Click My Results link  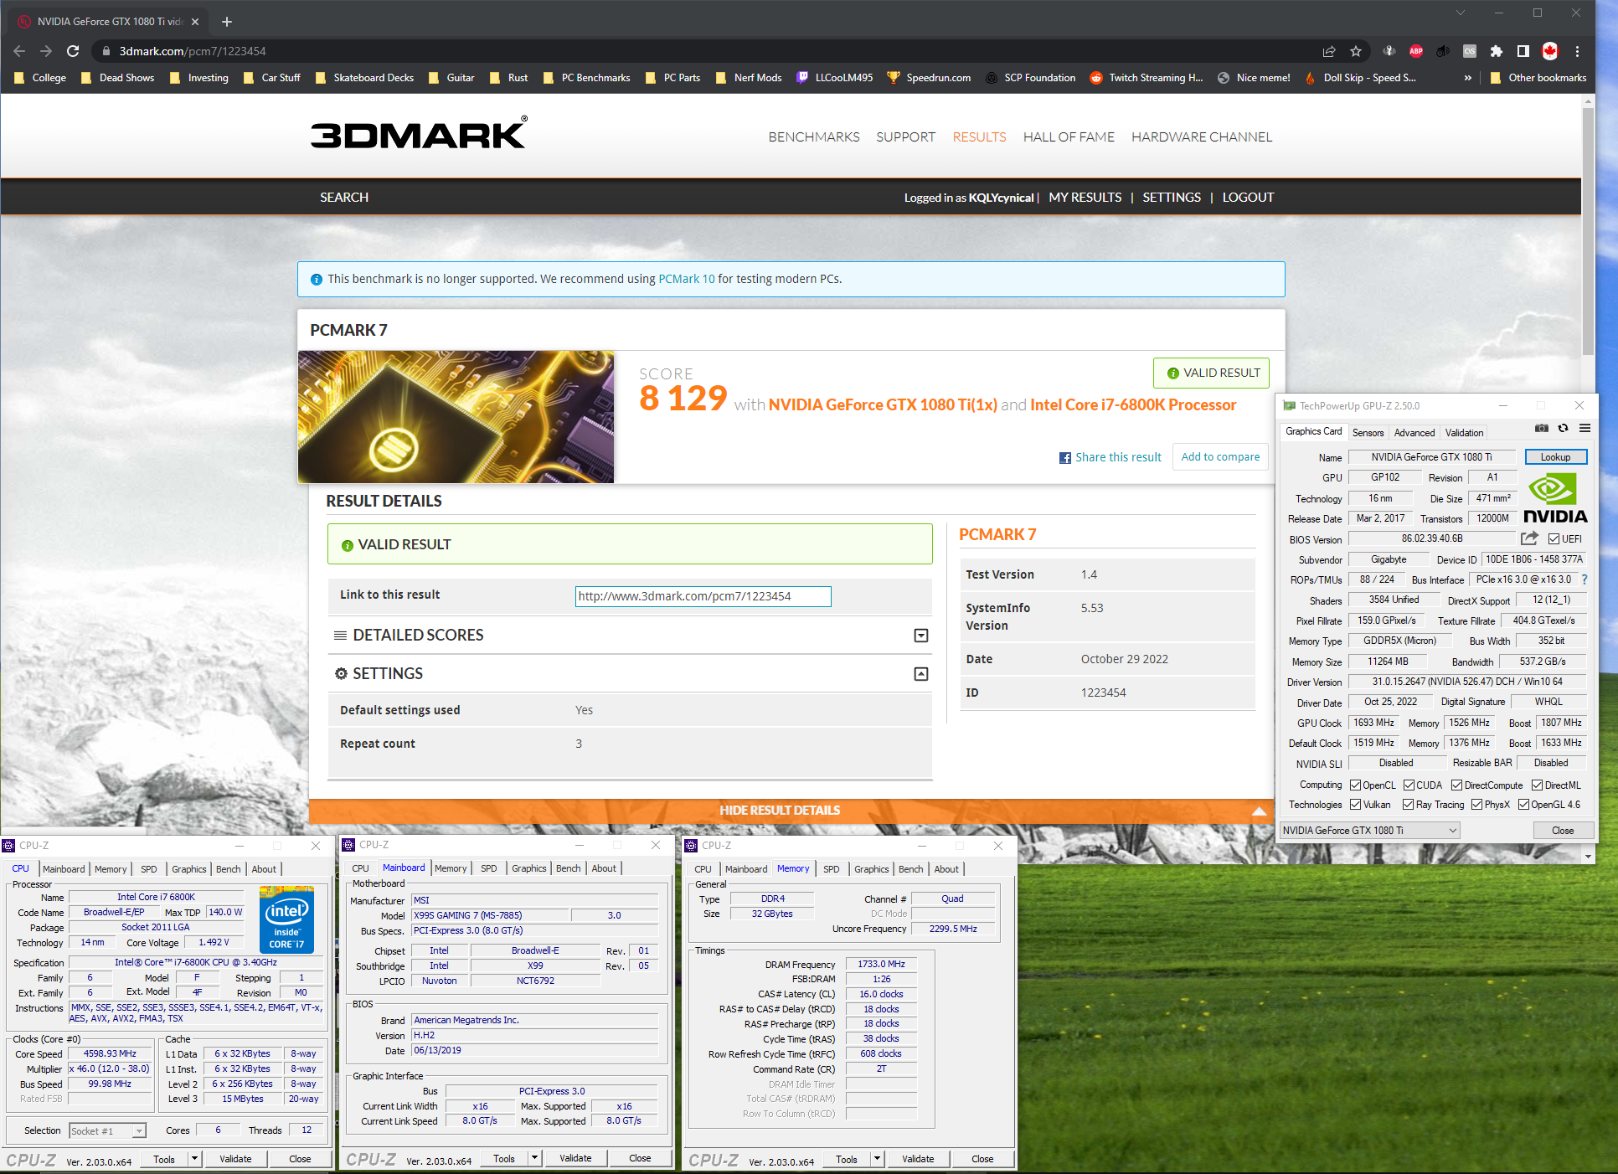click(1085, 198)
